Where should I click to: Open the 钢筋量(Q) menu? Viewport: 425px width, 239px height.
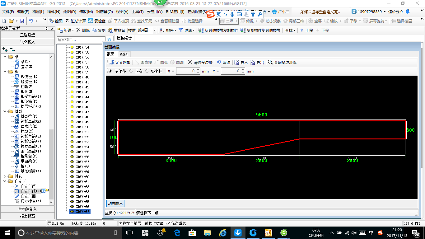(x=104, y=12)
